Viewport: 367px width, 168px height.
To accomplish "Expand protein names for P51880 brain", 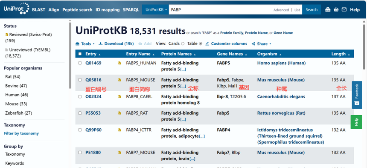I will 192,159.
